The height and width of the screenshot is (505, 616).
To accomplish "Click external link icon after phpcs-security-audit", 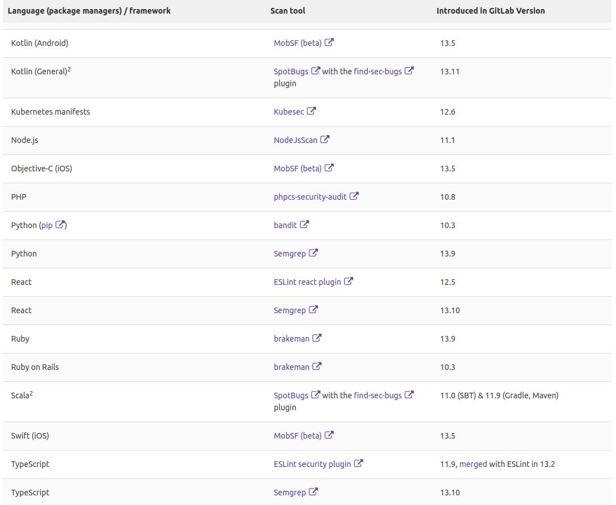I will (354, 196).
